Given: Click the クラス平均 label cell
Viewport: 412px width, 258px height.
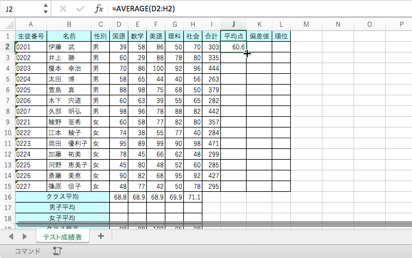Looking at the screenshot, I should pos(63,197).
